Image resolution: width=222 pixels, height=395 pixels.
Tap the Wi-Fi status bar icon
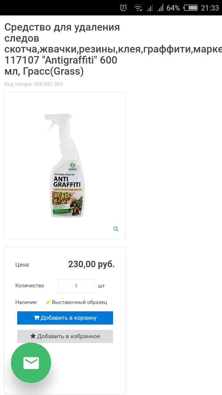(x=138, y=8)
